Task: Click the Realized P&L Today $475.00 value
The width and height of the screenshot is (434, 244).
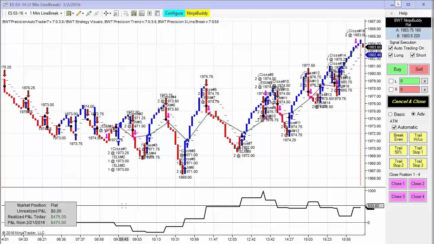Action: (59, 217)
